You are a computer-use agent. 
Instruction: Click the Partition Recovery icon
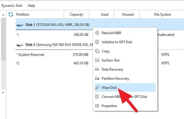tap(97, 78)
